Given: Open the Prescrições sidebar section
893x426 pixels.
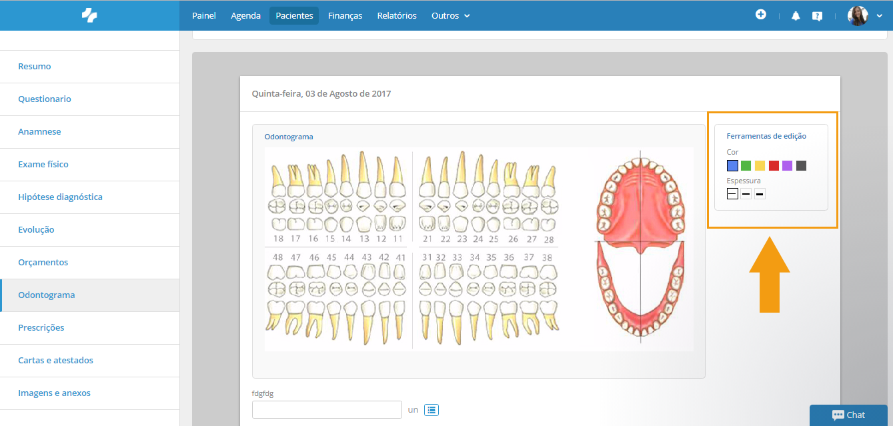Looking at the screenshot, I should coord(89,328).
